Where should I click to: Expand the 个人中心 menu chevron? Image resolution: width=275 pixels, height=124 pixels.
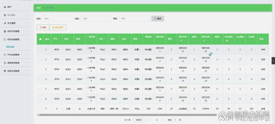click(27, 15)
